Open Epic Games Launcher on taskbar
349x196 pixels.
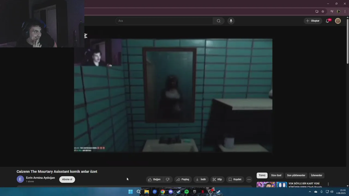pos(195,192)
